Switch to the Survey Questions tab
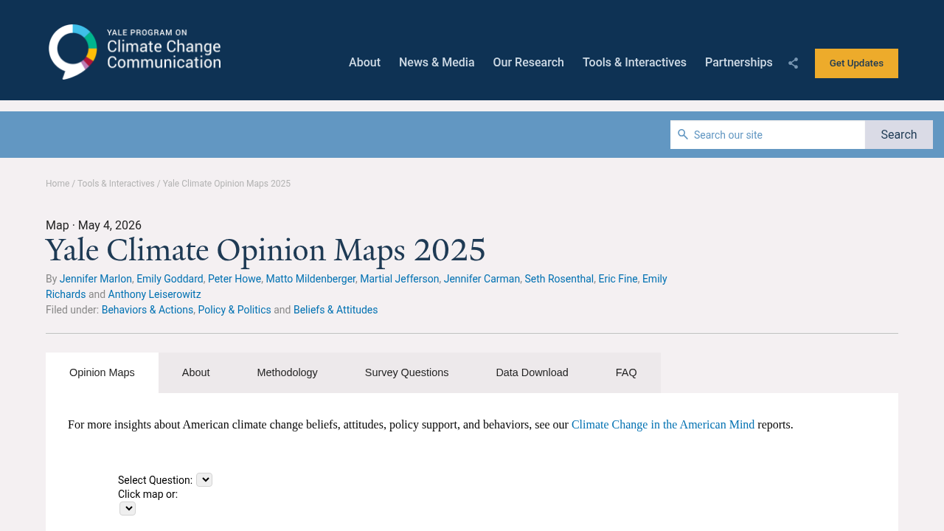The height and width of the screenshot is (531, 944). coord(406,372)
